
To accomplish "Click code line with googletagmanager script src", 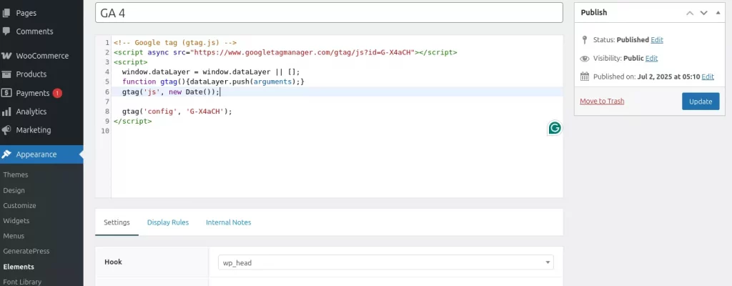I will [x=285, y=52].
